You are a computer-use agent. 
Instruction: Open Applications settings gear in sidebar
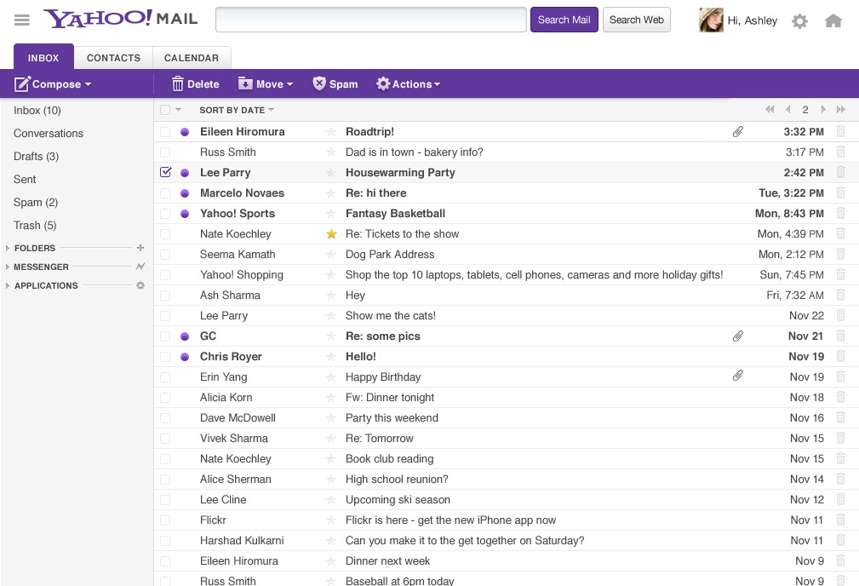tap(140, 285)
